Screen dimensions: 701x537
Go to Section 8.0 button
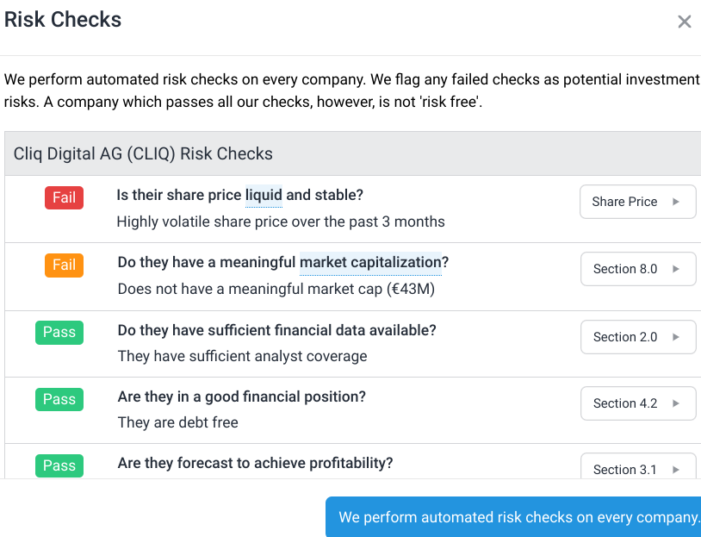click(637, 269)
